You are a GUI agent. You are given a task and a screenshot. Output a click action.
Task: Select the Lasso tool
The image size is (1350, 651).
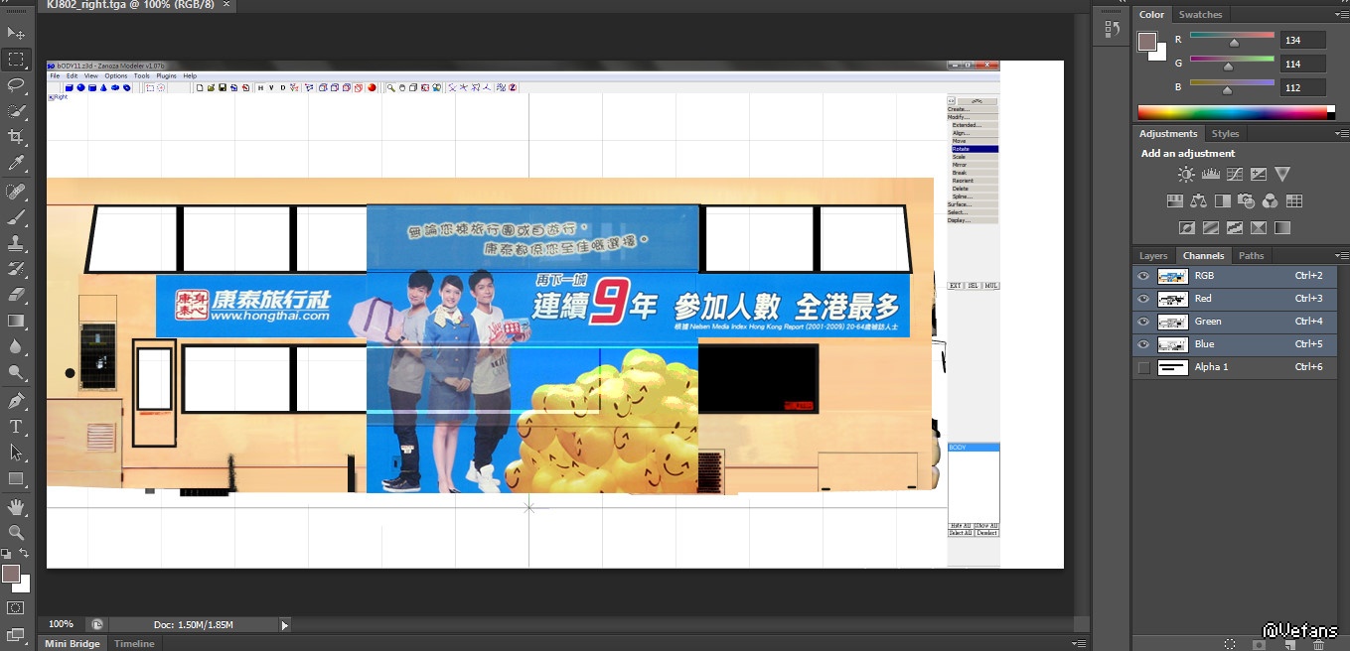point(16,85)
